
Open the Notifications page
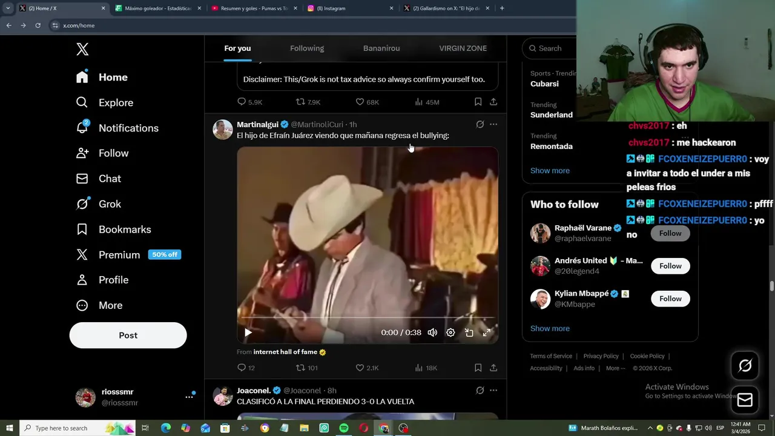[117, 128]
